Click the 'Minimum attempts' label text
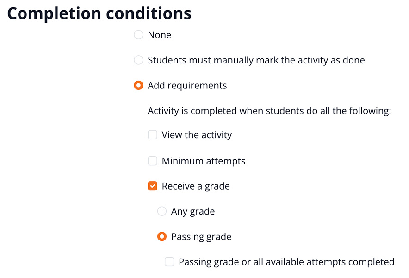This screenshot has width=409, height=278. 204,161
